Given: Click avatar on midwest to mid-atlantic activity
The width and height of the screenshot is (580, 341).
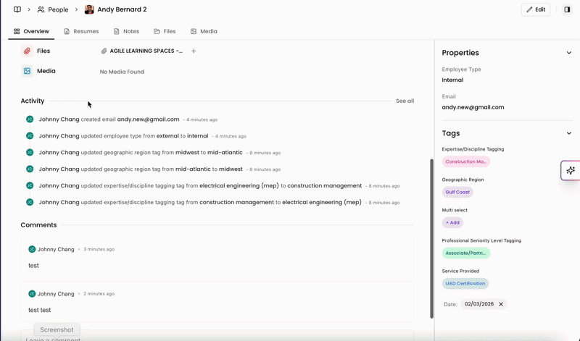Looking at the screenshot, I should [30, 153].
